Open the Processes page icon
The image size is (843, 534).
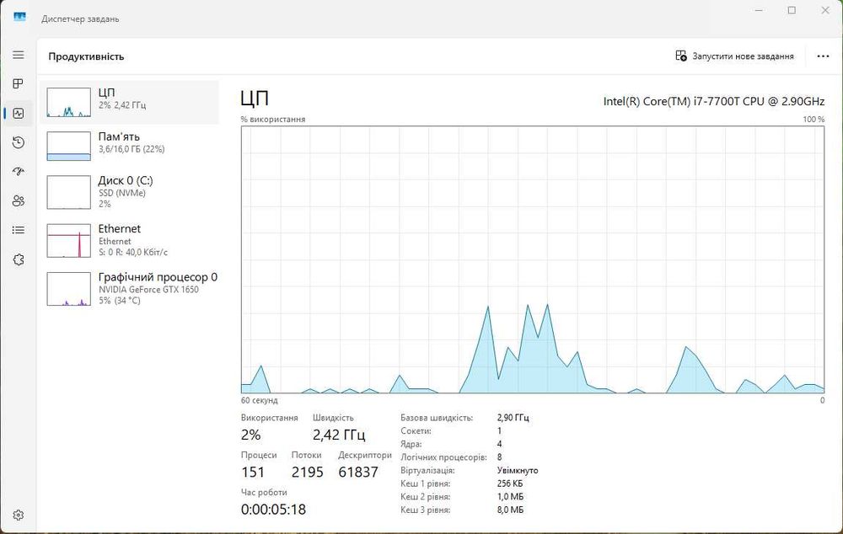19,84
